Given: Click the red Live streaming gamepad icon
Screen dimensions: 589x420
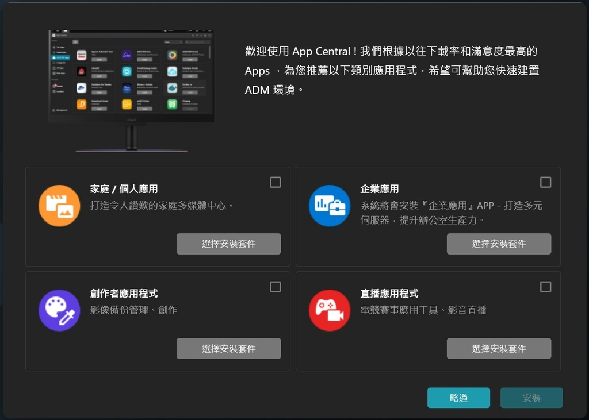Looking at the screenshot, I should [330, 310].
